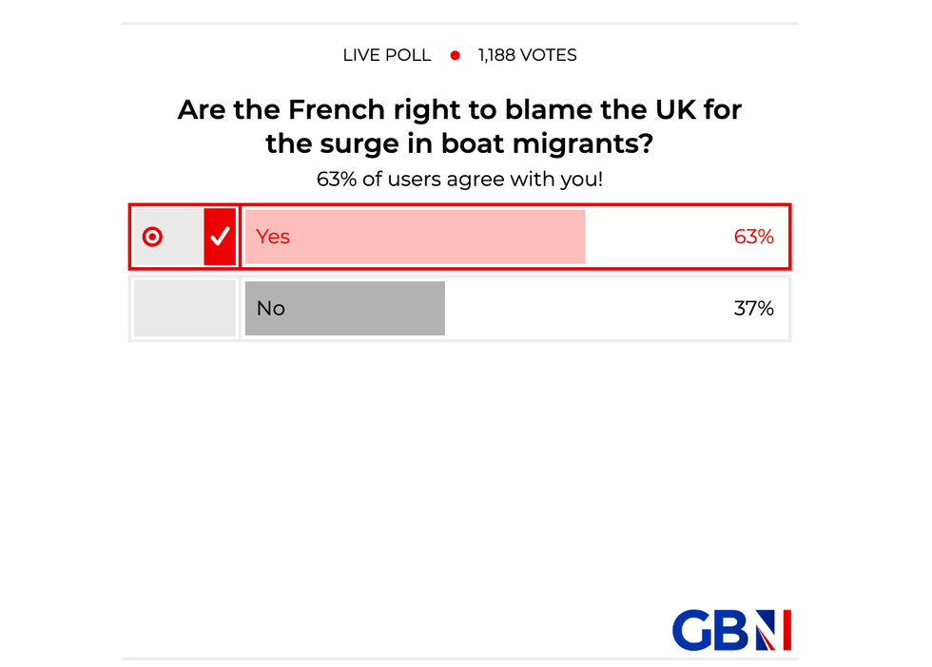Click the red target radio icon beside Yes
The image size is (932, 667).
[152, 237]
